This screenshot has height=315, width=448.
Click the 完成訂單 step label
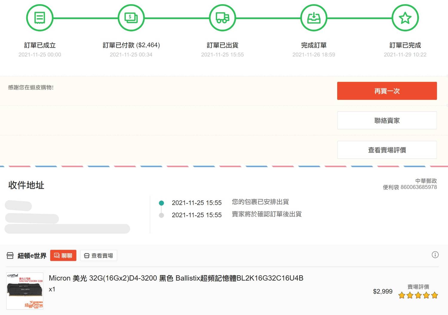click(x=314, y=45)
